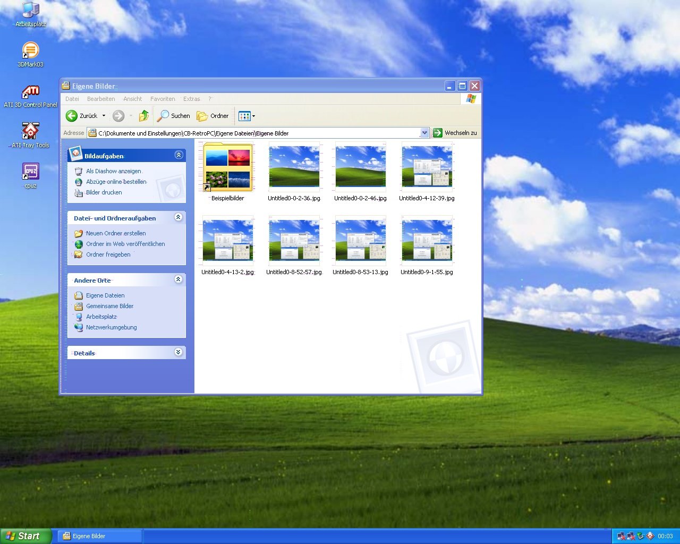This screenshot has width=680, height=544.
Task: Click the globe icon beside Ordner im Web veröffentlichen
Action: 79,244
